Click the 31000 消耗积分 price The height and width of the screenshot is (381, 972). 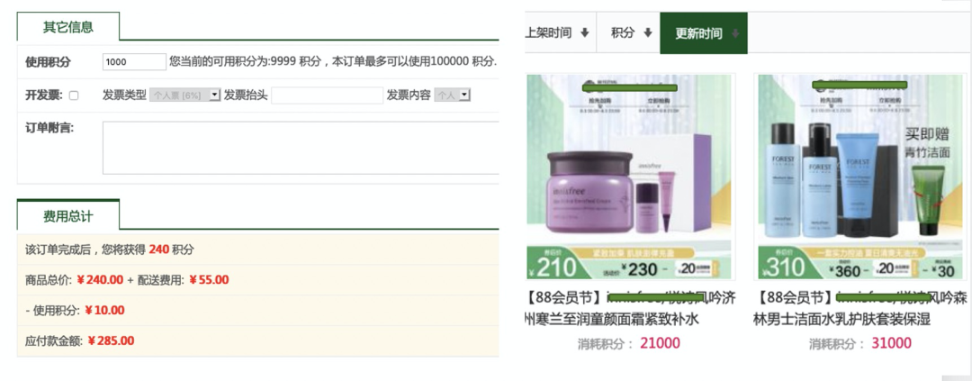891,343
